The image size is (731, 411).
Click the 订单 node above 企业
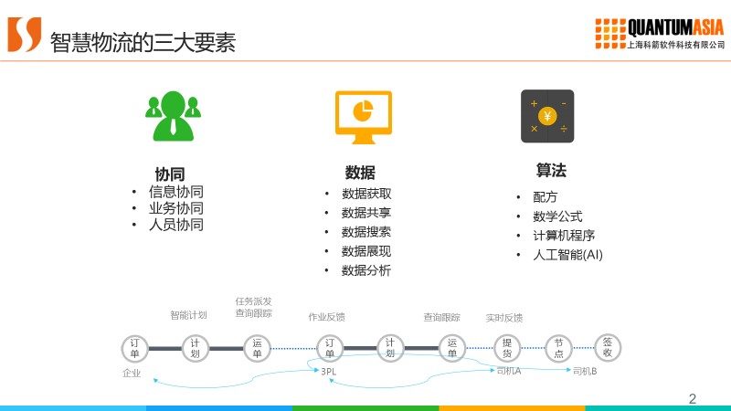135,348
